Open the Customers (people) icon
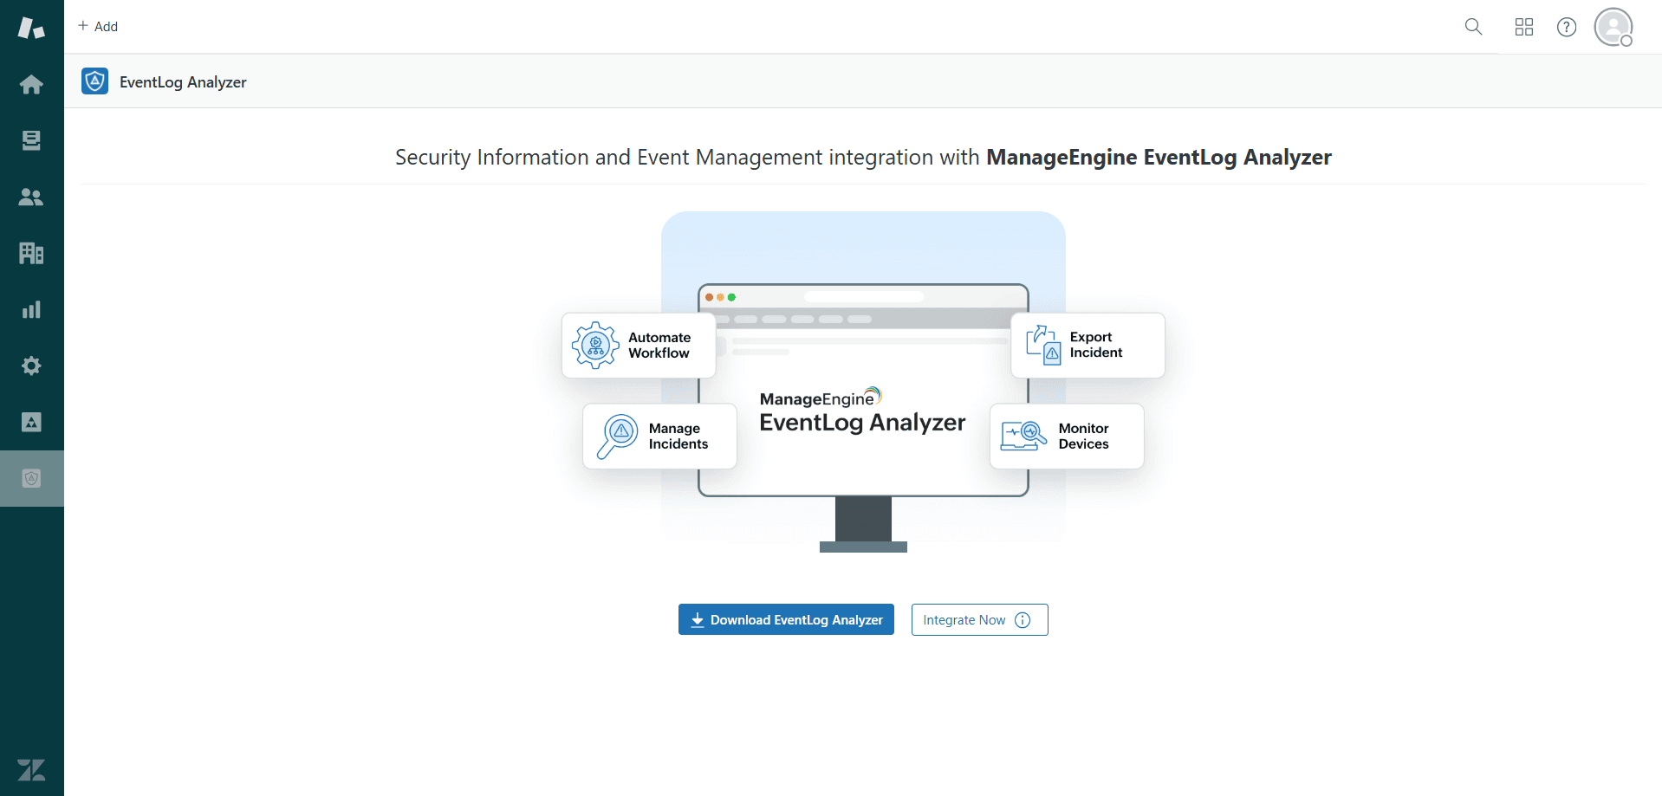This screenshot has height=796, width=1662. point(31,197)
